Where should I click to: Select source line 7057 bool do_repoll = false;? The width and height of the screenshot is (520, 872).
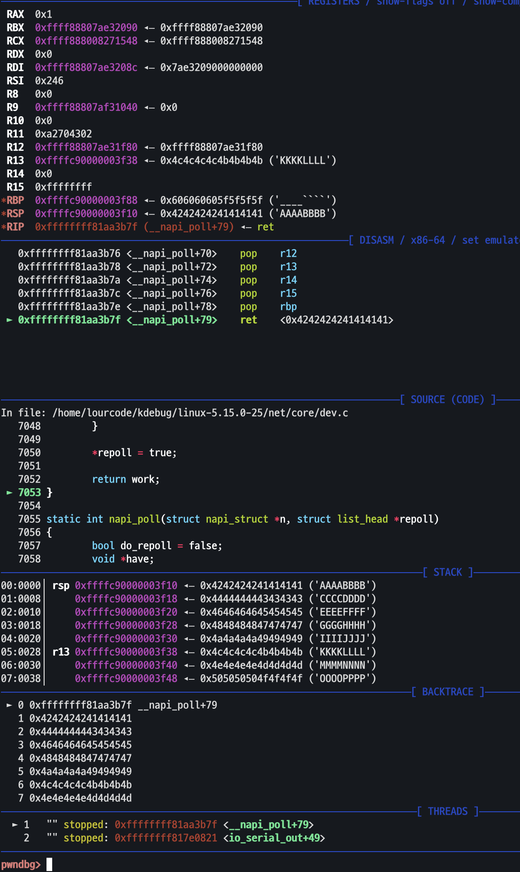(120, 546)
